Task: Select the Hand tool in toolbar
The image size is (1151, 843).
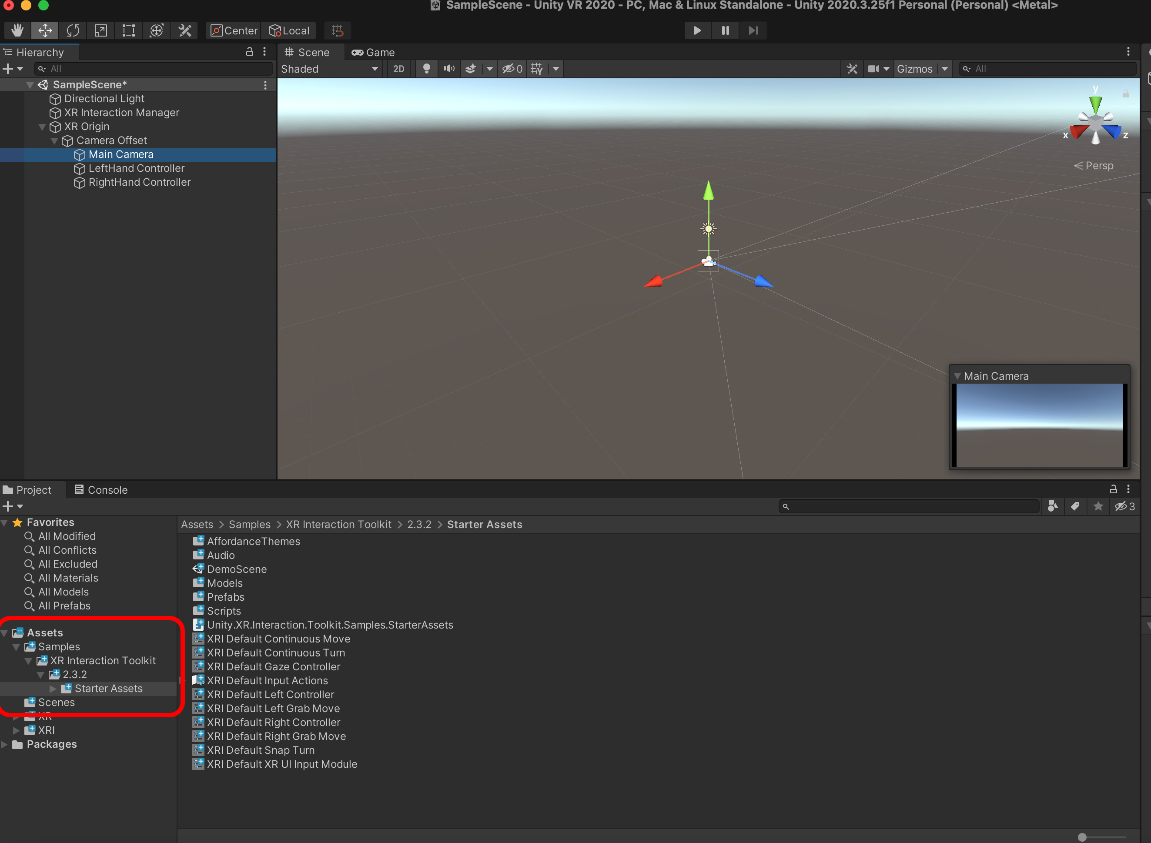Action: 17,30
